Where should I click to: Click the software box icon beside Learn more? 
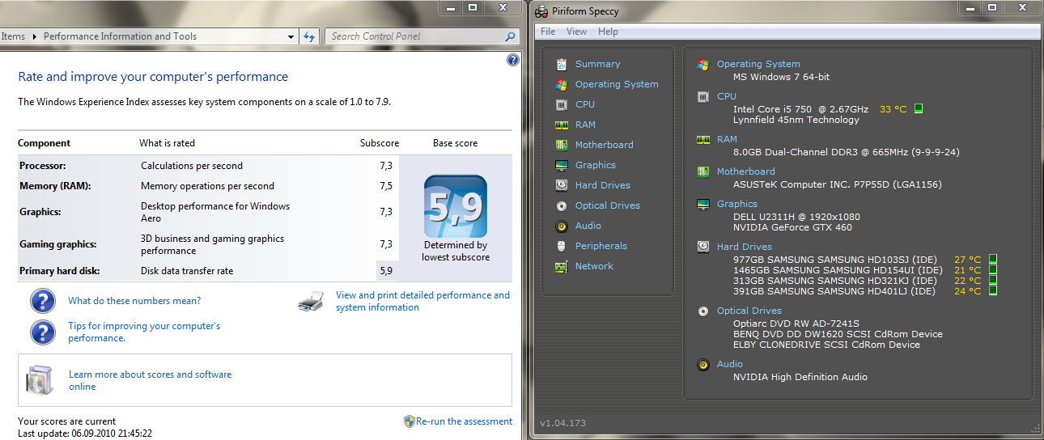40,380
